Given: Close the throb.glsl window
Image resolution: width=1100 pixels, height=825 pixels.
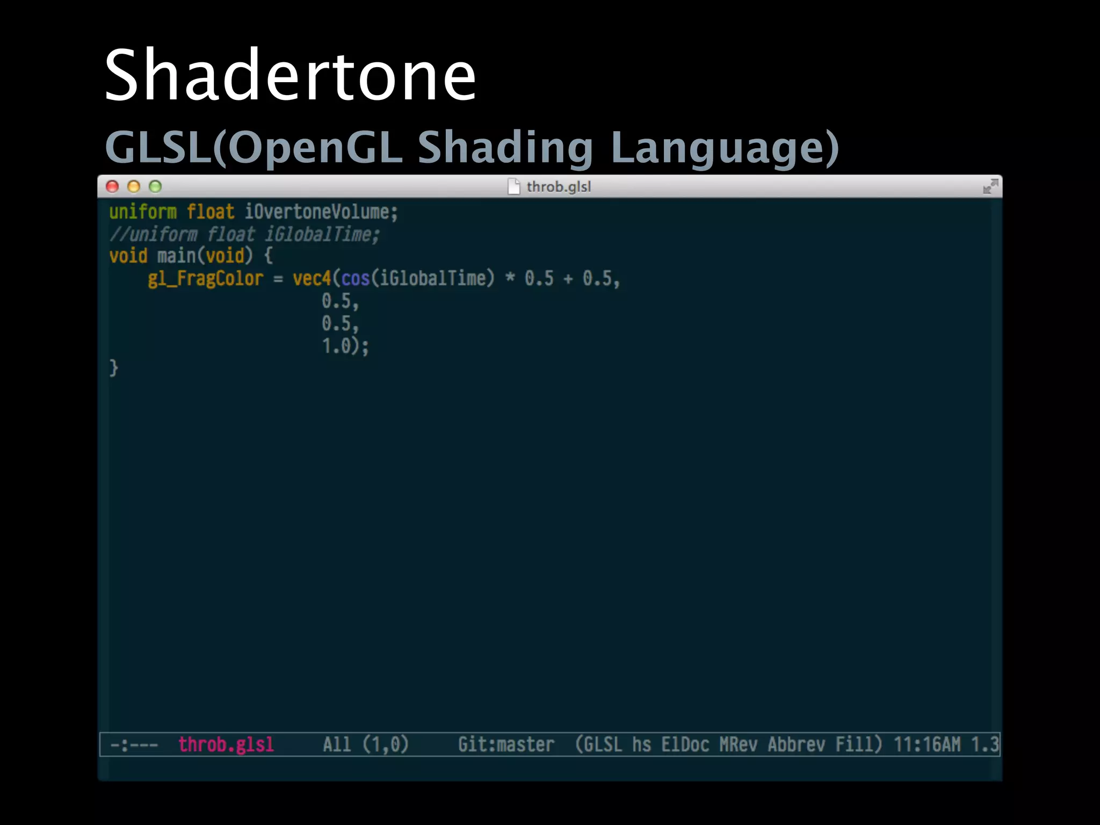Looking at the screenshot, I should click(x=112, y=186).
